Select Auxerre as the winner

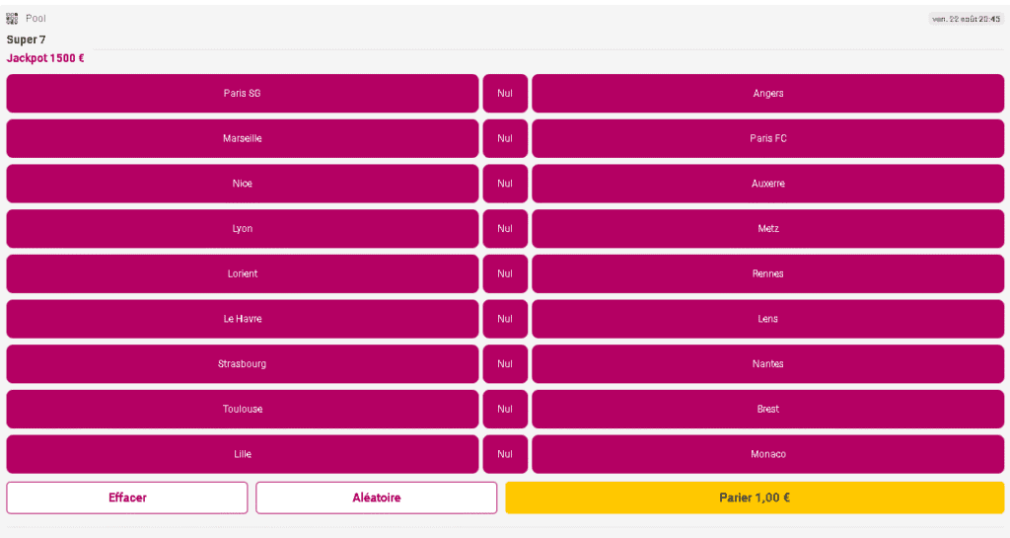pyautogui.click(x=767, y=184)
